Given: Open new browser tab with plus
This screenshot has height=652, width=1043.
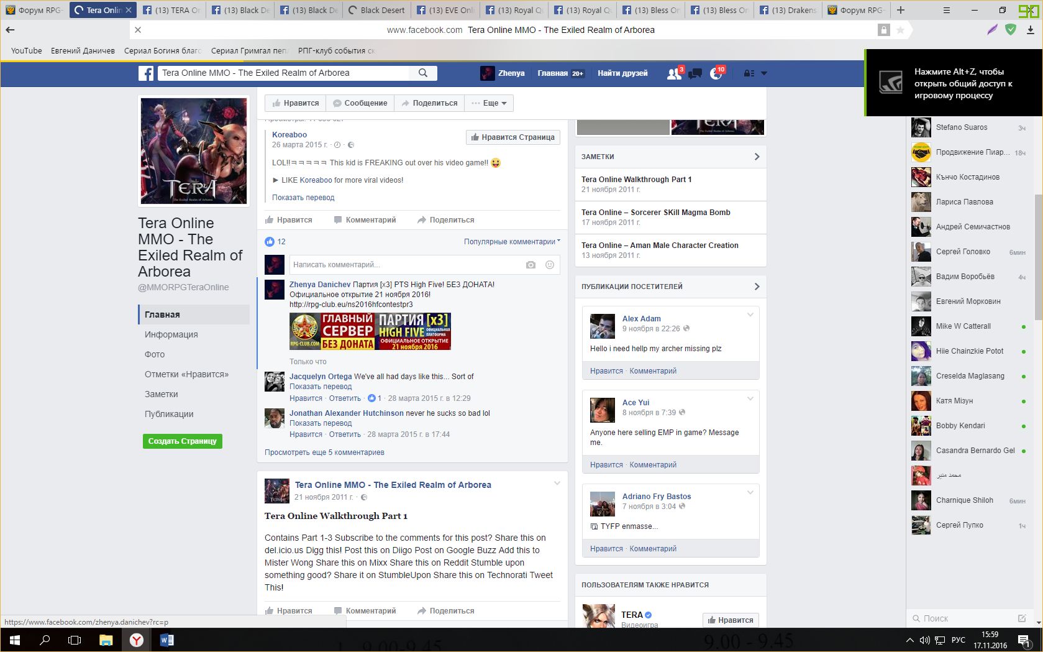Looking at the screenshot, I should (x=901, y=10).
